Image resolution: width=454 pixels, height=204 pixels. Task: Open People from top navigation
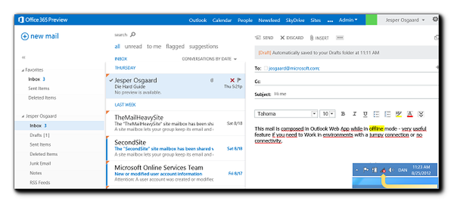[x=245, y=20]
